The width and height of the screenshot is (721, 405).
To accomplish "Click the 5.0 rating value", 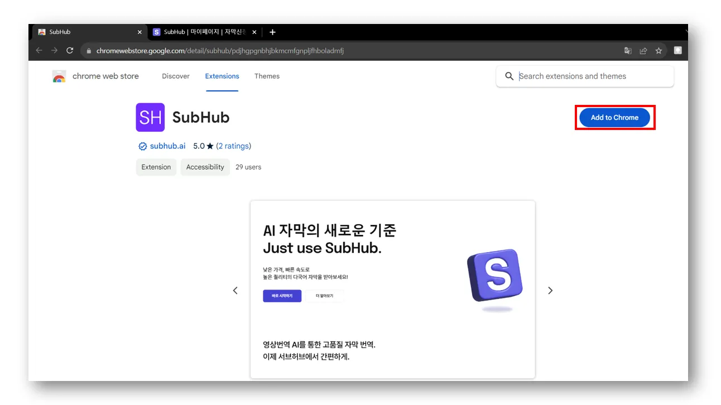I will tap(199, 146).
